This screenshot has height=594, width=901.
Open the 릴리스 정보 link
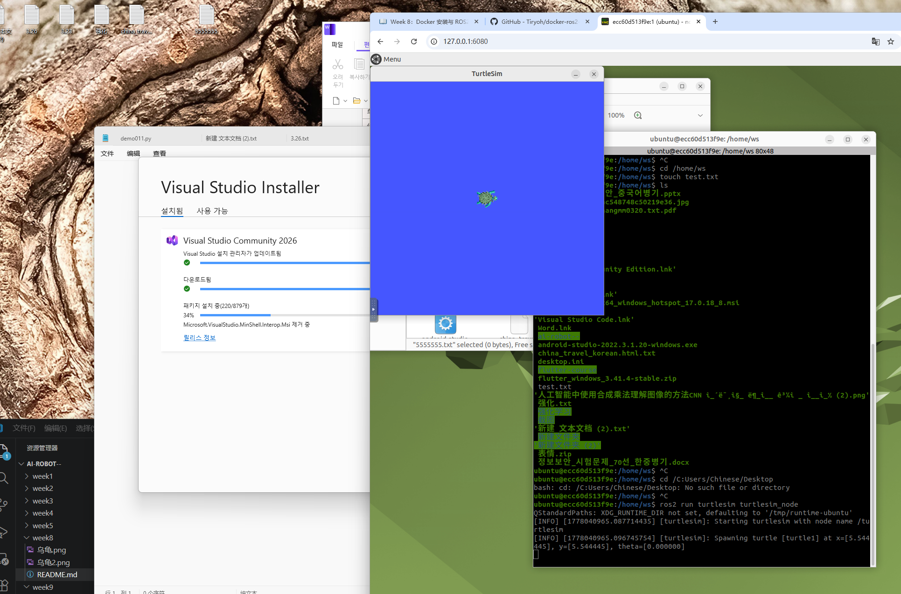(x=199, y=338)
